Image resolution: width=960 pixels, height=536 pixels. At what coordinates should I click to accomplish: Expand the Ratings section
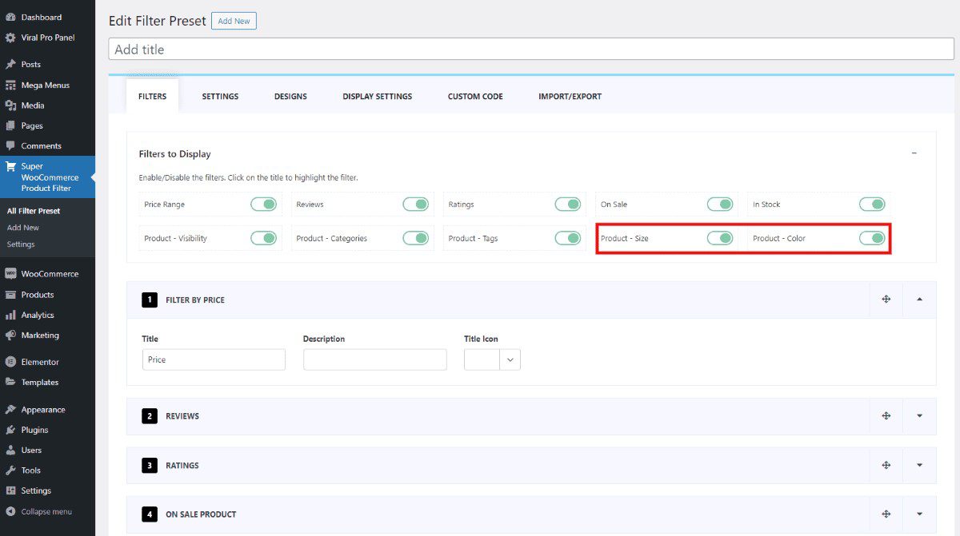[x=918, y=465]
